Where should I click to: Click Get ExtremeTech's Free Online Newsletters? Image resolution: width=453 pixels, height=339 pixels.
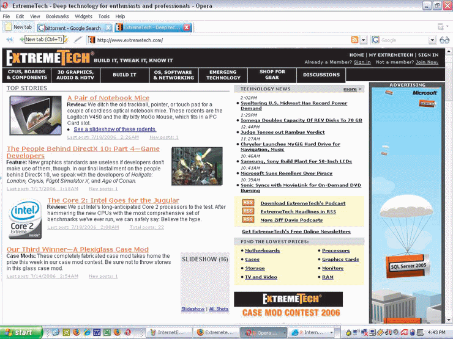click(296, 231)
